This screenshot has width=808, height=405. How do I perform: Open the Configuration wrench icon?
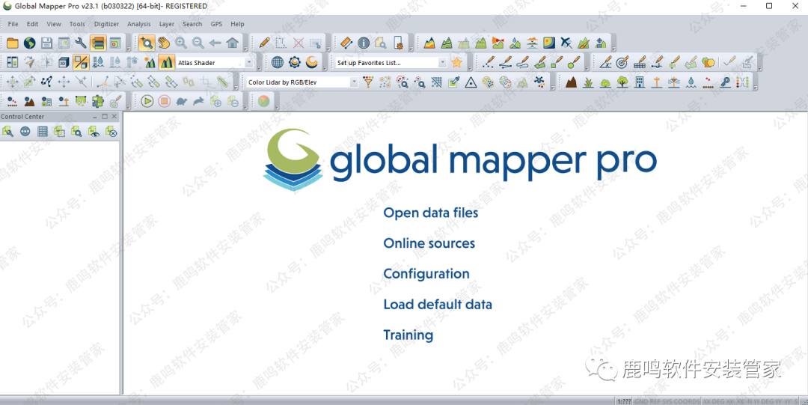(81, 43)
